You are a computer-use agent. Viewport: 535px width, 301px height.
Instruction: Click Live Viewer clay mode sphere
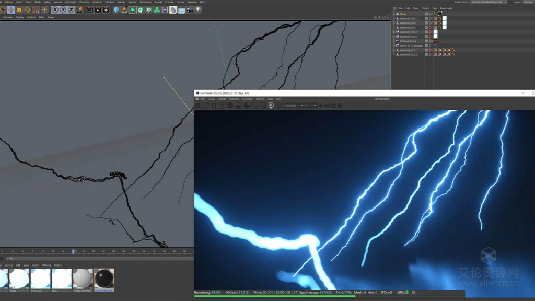pyautogui.click(x=247, y=106)
